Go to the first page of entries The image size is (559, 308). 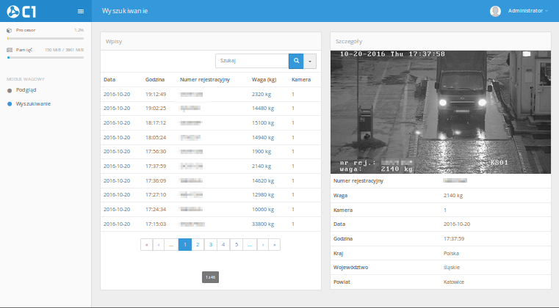coord(147,244)
